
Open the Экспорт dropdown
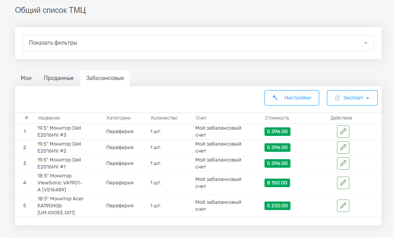[x=352, y=98]
